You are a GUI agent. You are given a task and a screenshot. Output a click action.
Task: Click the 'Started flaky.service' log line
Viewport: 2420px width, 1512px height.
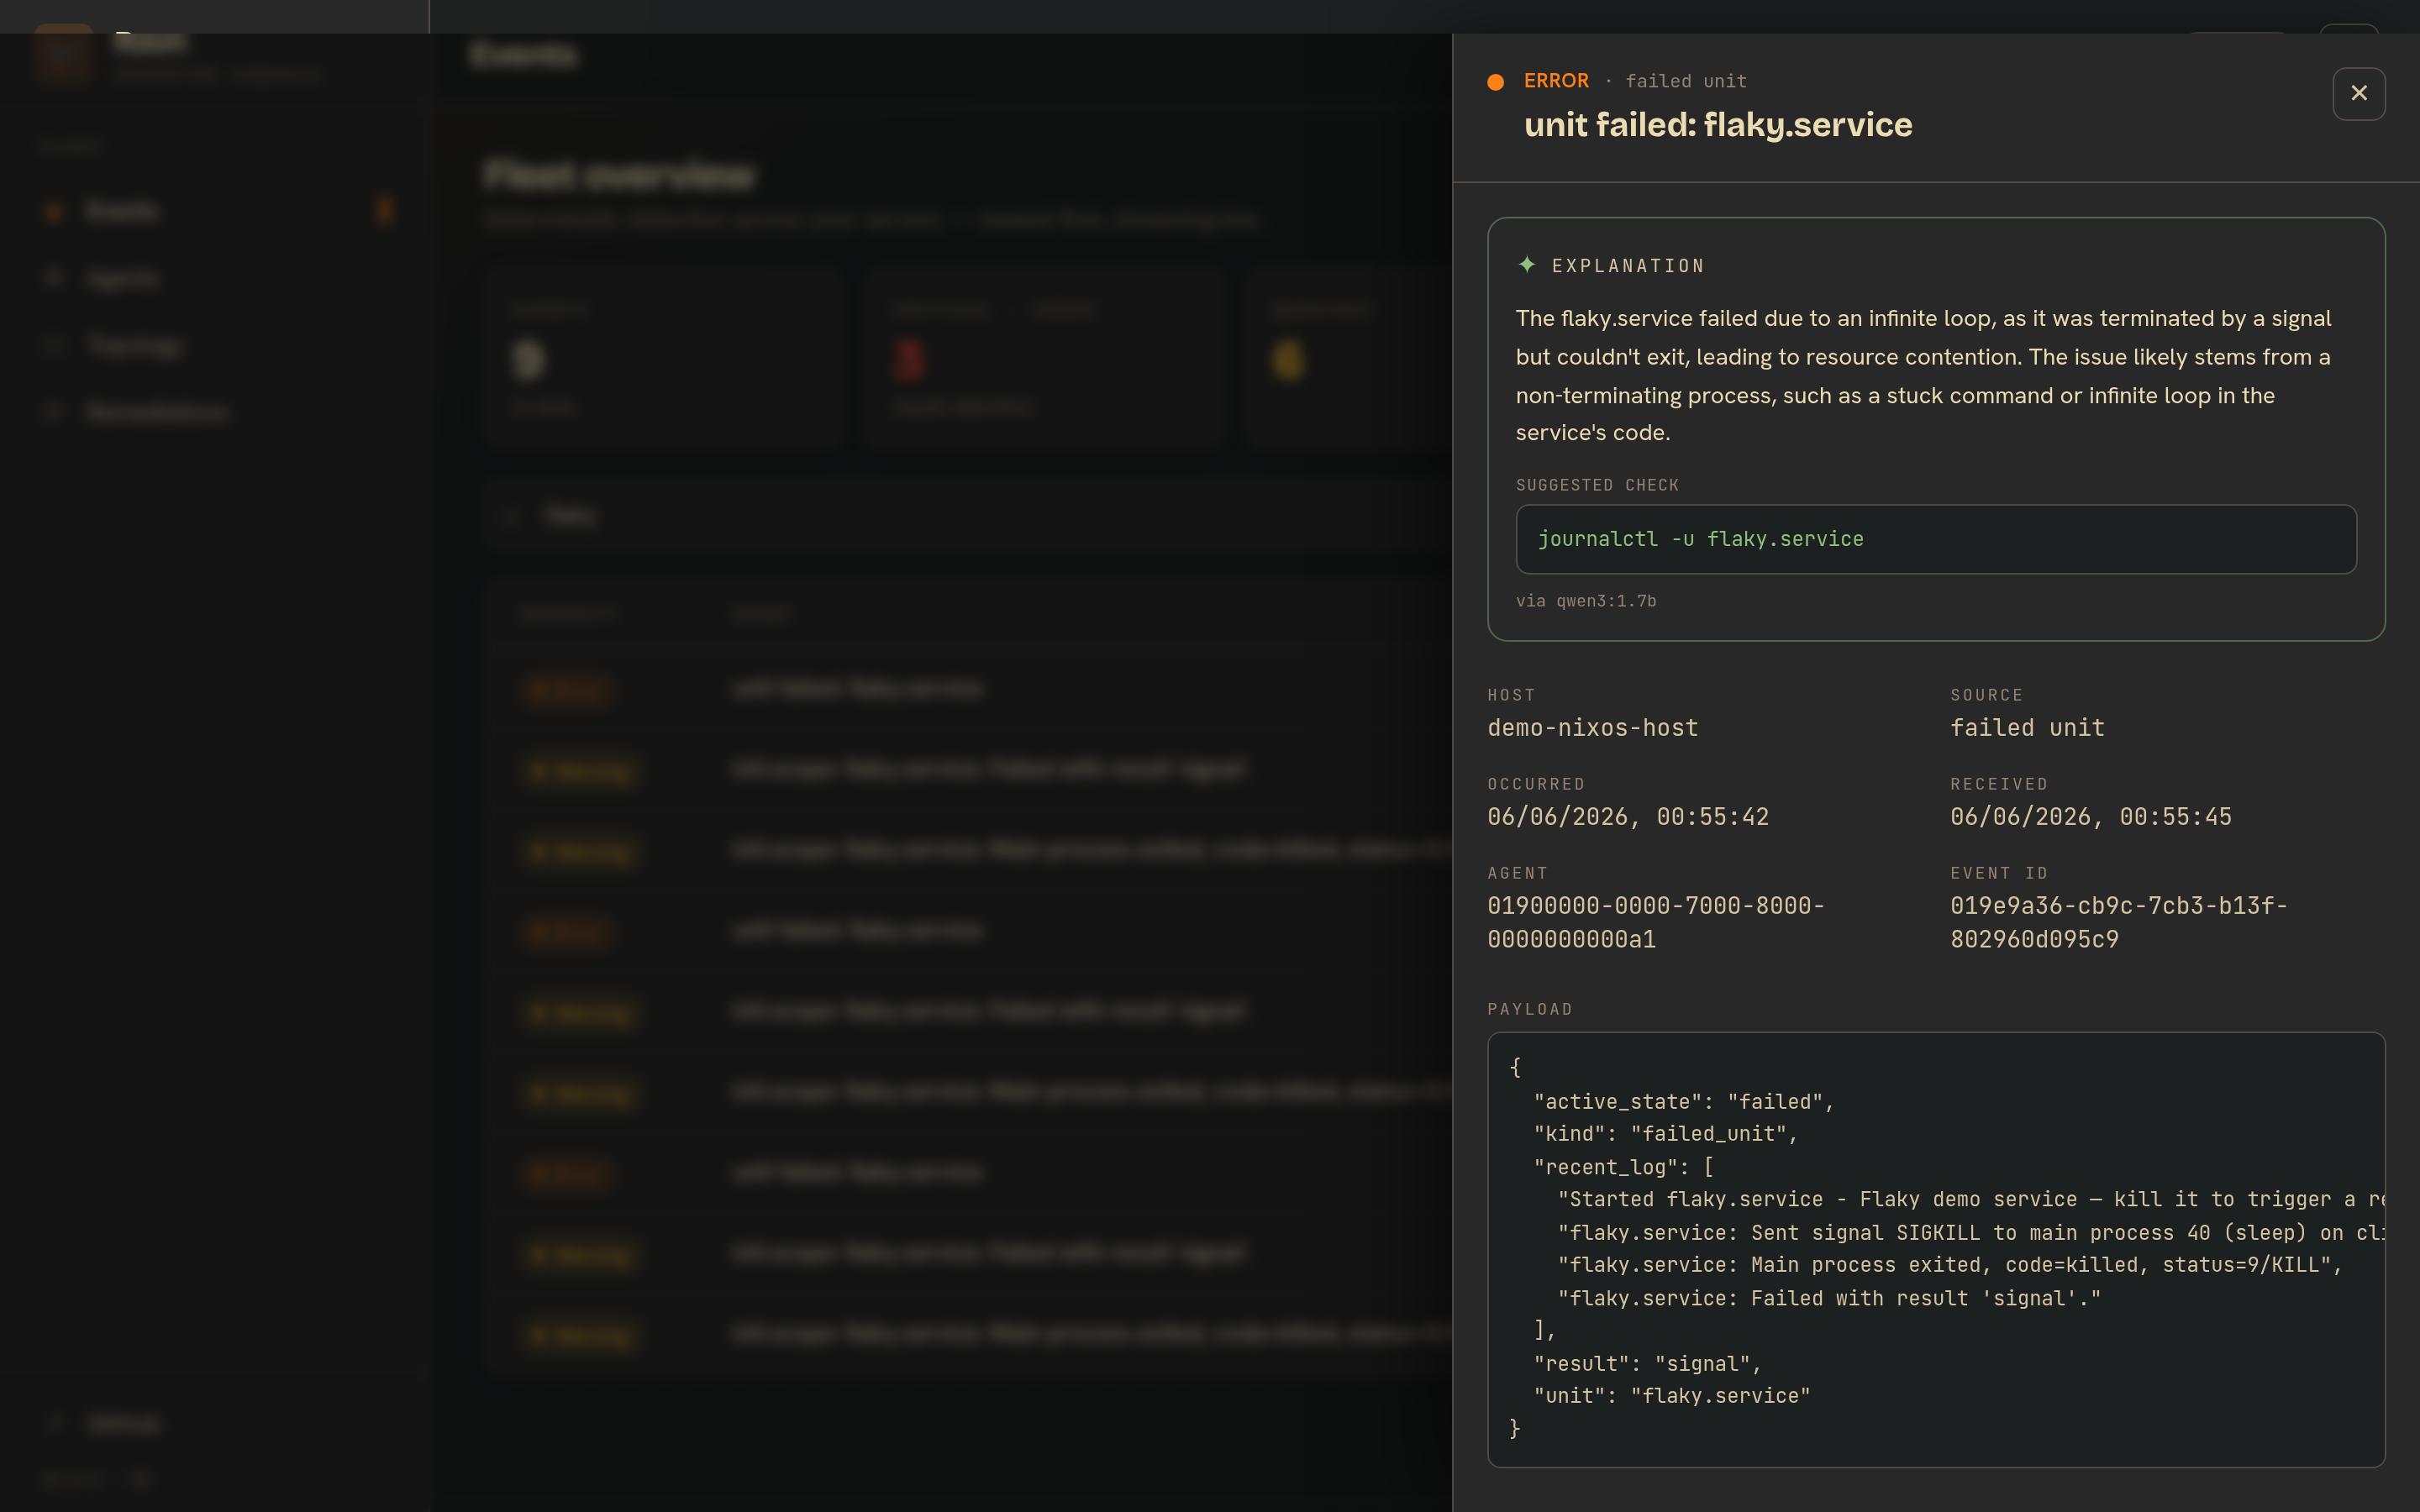coord(1970,1200)
